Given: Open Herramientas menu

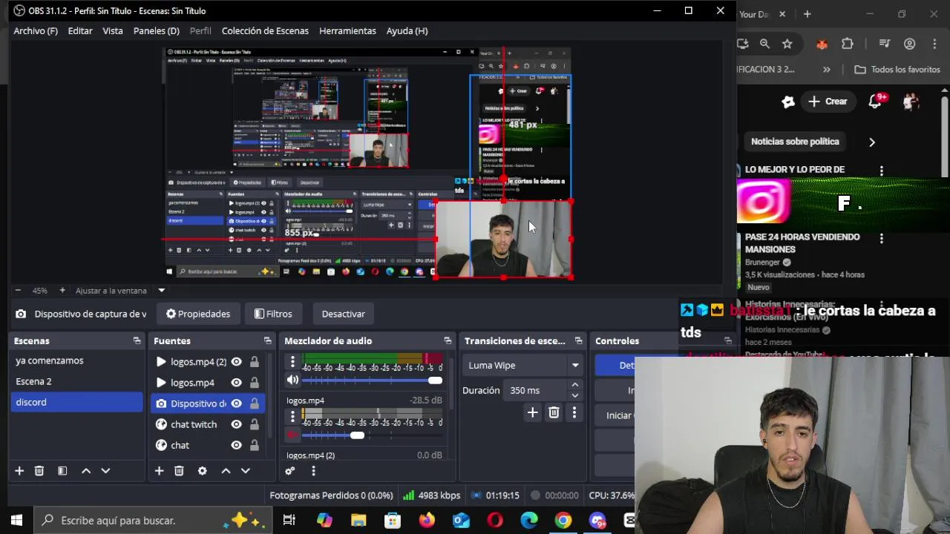Looking at the screenshot, I should point(347,31).
